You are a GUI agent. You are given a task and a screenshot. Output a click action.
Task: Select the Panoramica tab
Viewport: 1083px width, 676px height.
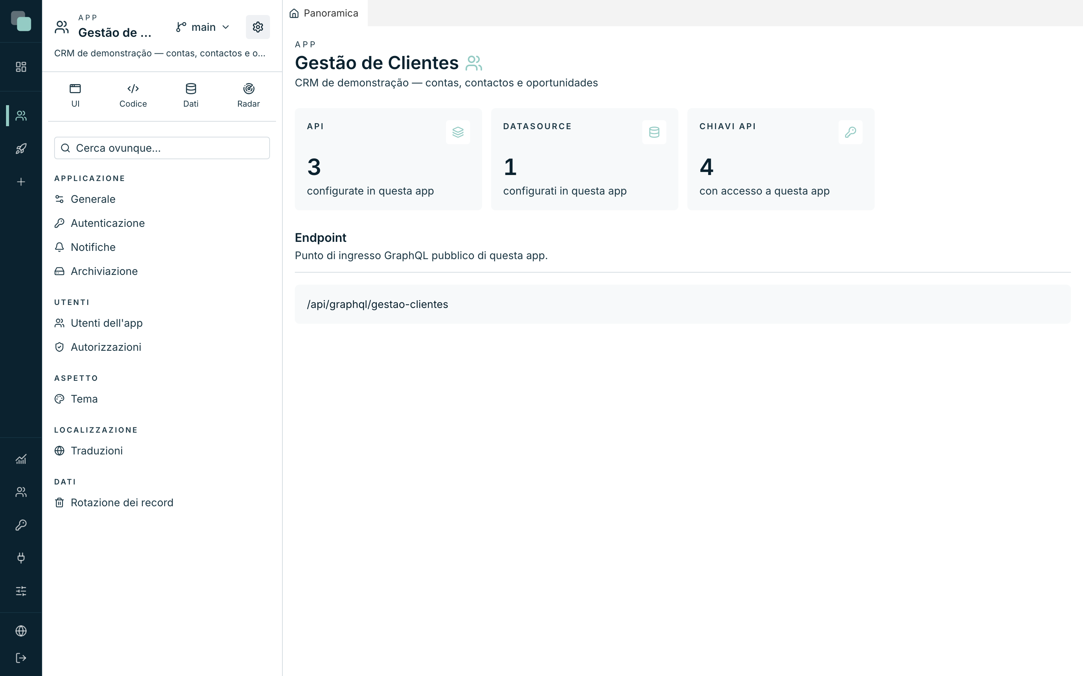tap(325, 14)
